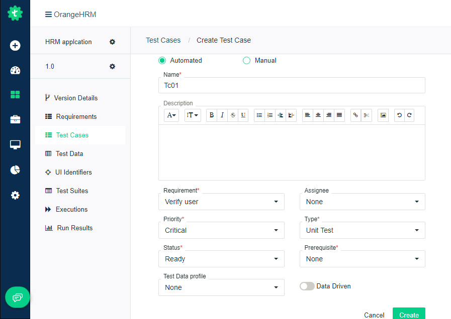
Task: Enable the Data Driven toggle
Action: (307, 286)
